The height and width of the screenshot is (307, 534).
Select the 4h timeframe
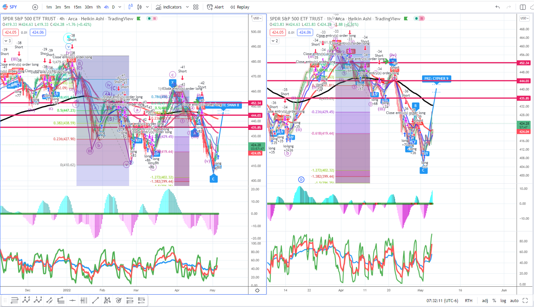pyautogui.click(x=106, y=7)
